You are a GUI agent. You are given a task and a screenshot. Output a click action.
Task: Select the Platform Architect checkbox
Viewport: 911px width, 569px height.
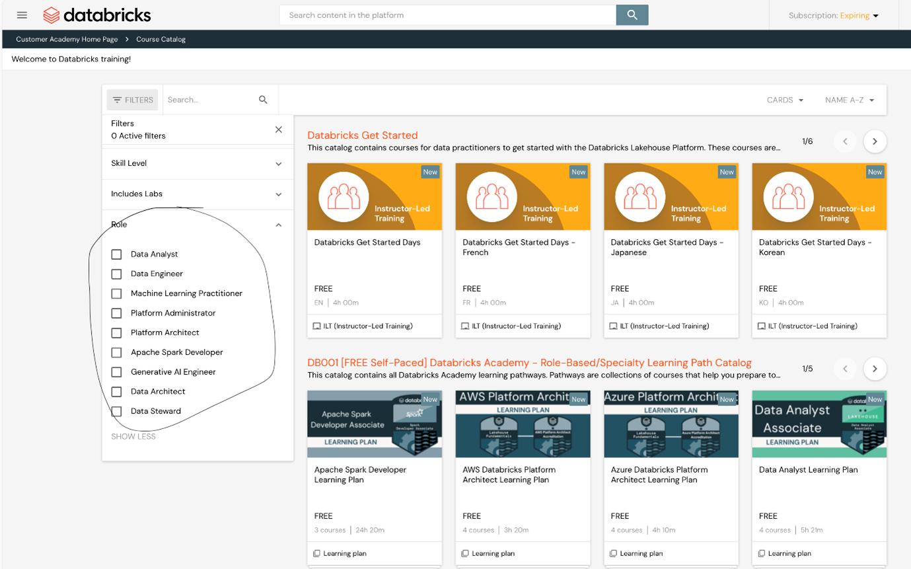[117, 332]
